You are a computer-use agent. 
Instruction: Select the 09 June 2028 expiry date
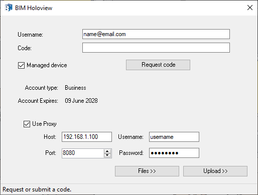[x=81, y=101]
